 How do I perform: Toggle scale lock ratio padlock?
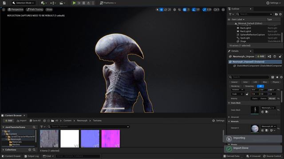(x=247, y=94)
